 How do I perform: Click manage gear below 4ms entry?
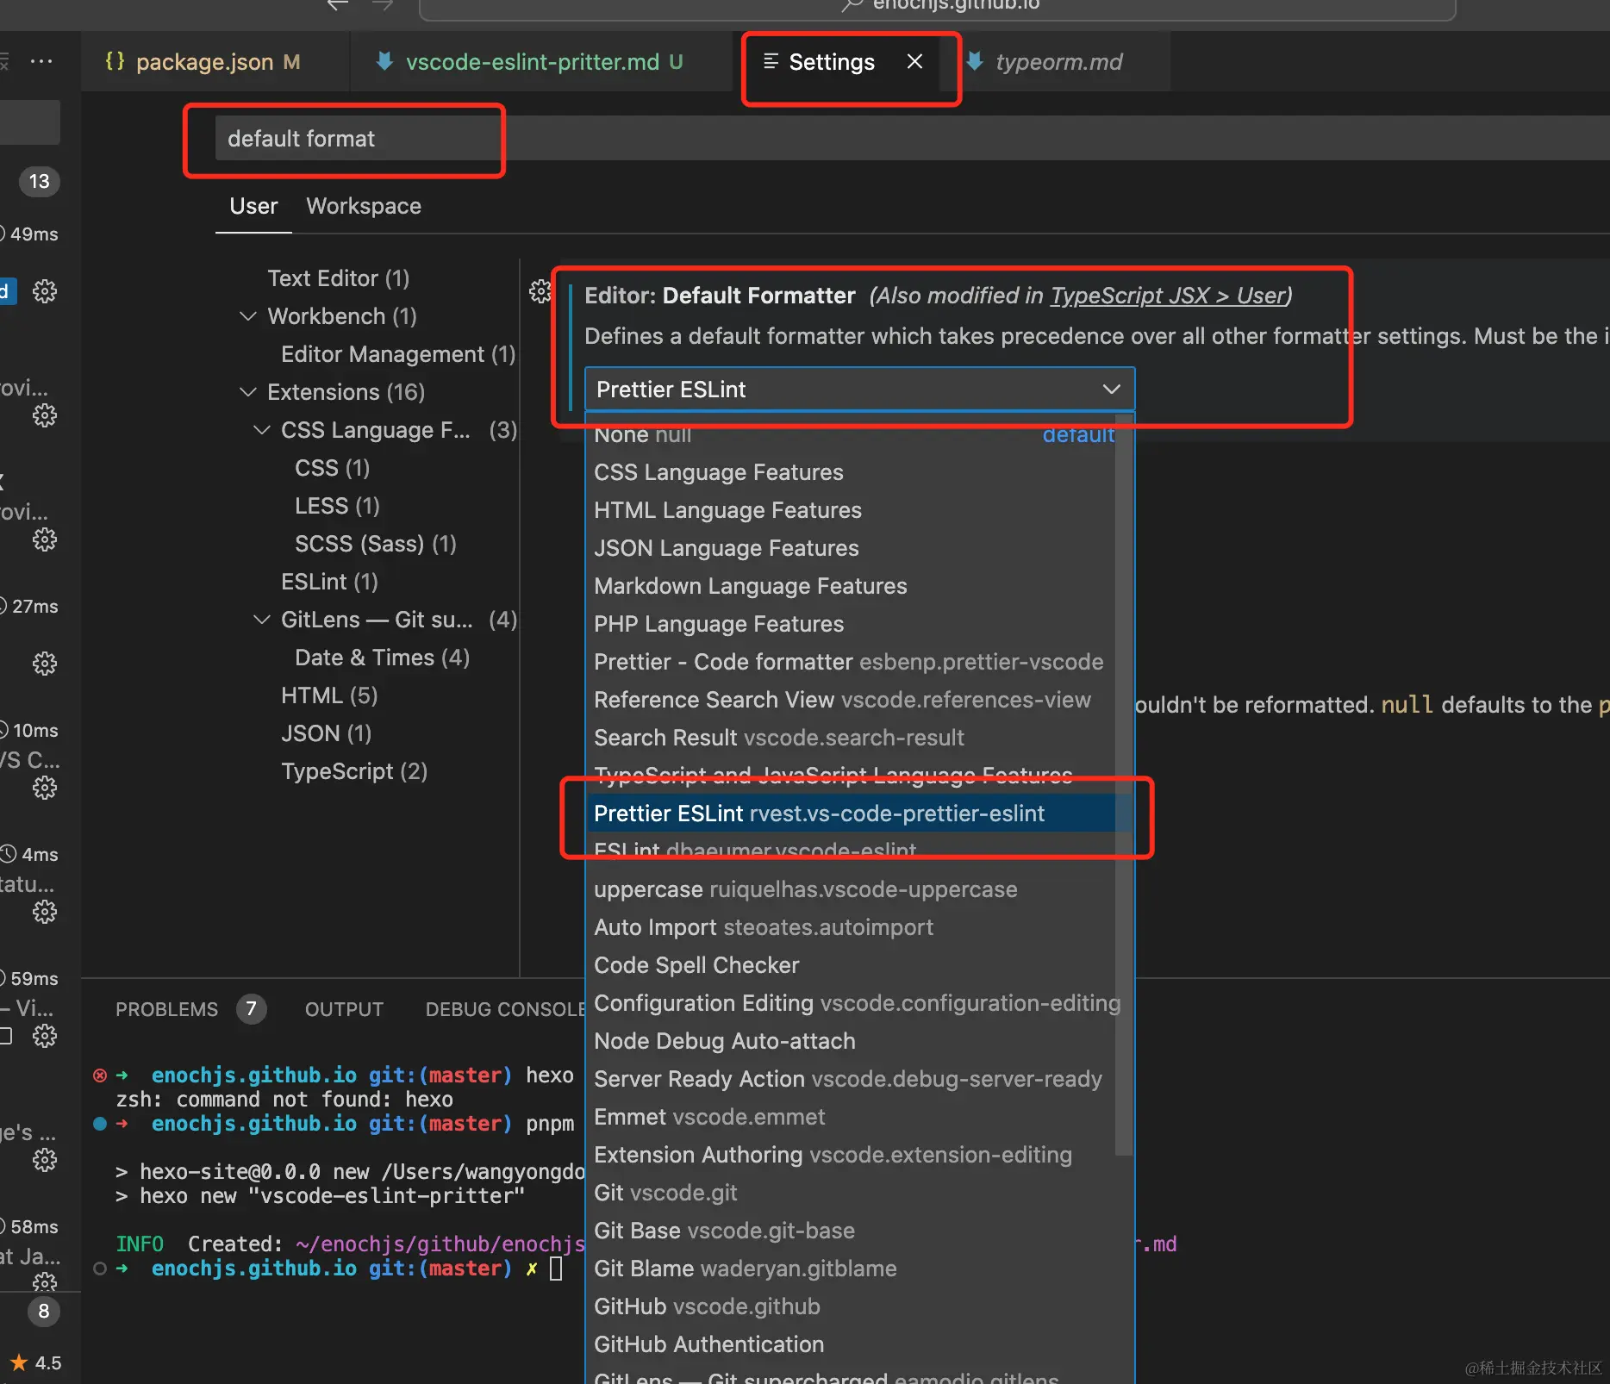(44, 912)
